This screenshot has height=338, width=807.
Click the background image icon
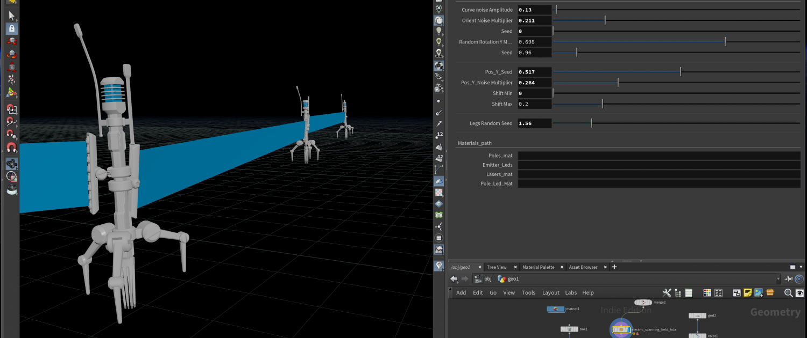click(759, 293)
